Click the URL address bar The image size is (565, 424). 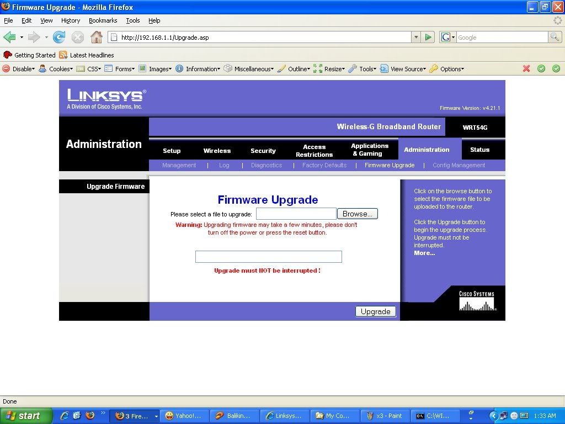click(x=259, y=37)
